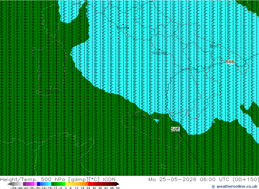
Task: Click the 568 contour label south of Bari
Action: 230,62
